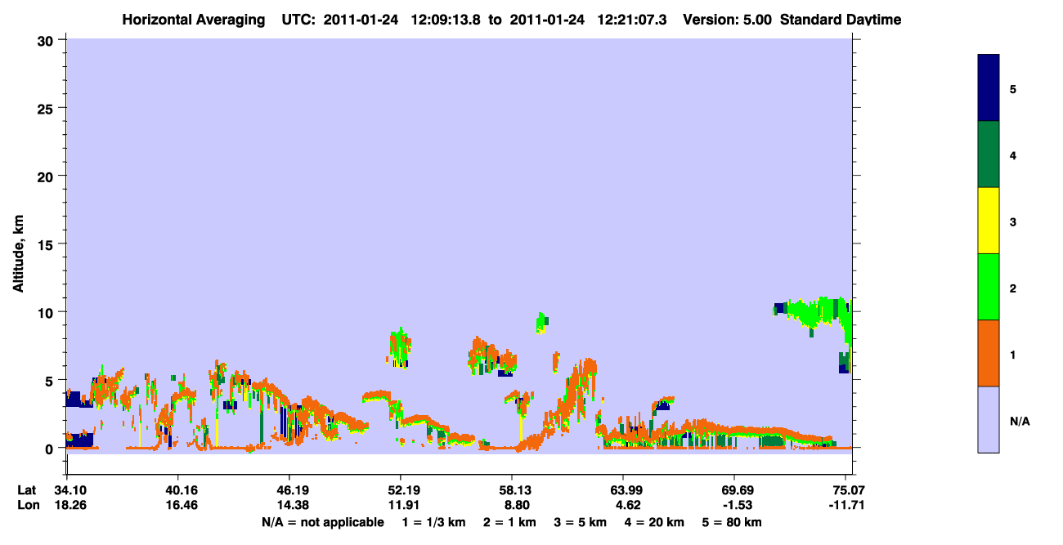Click the 'Altitude, km' axis label
The width and height of the screenshot is (1063, 545).
pos(18,253)
